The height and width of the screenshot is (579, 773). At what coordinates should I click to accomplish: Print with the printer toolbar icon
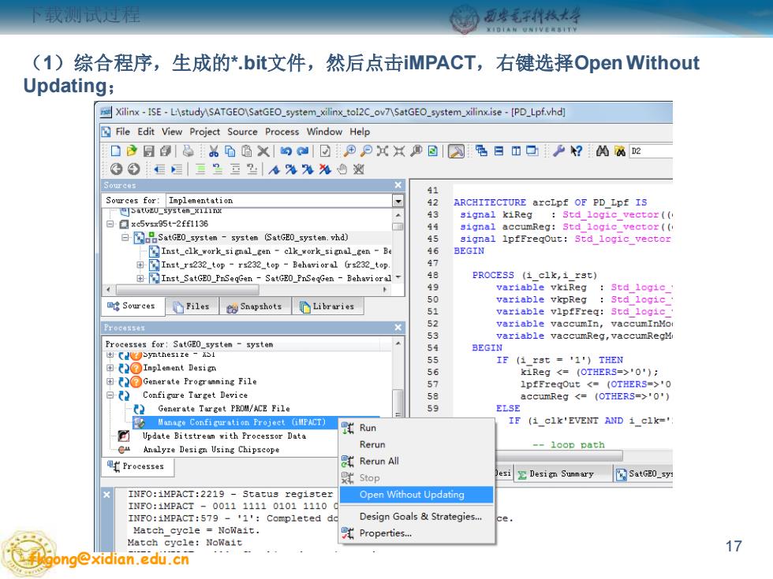tap(188, 151)
